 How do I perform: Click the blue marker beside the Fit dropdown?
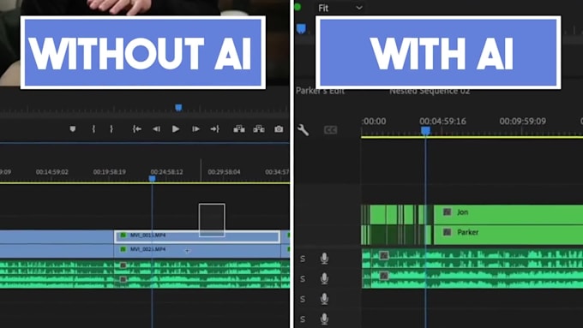tap(301, 28)
